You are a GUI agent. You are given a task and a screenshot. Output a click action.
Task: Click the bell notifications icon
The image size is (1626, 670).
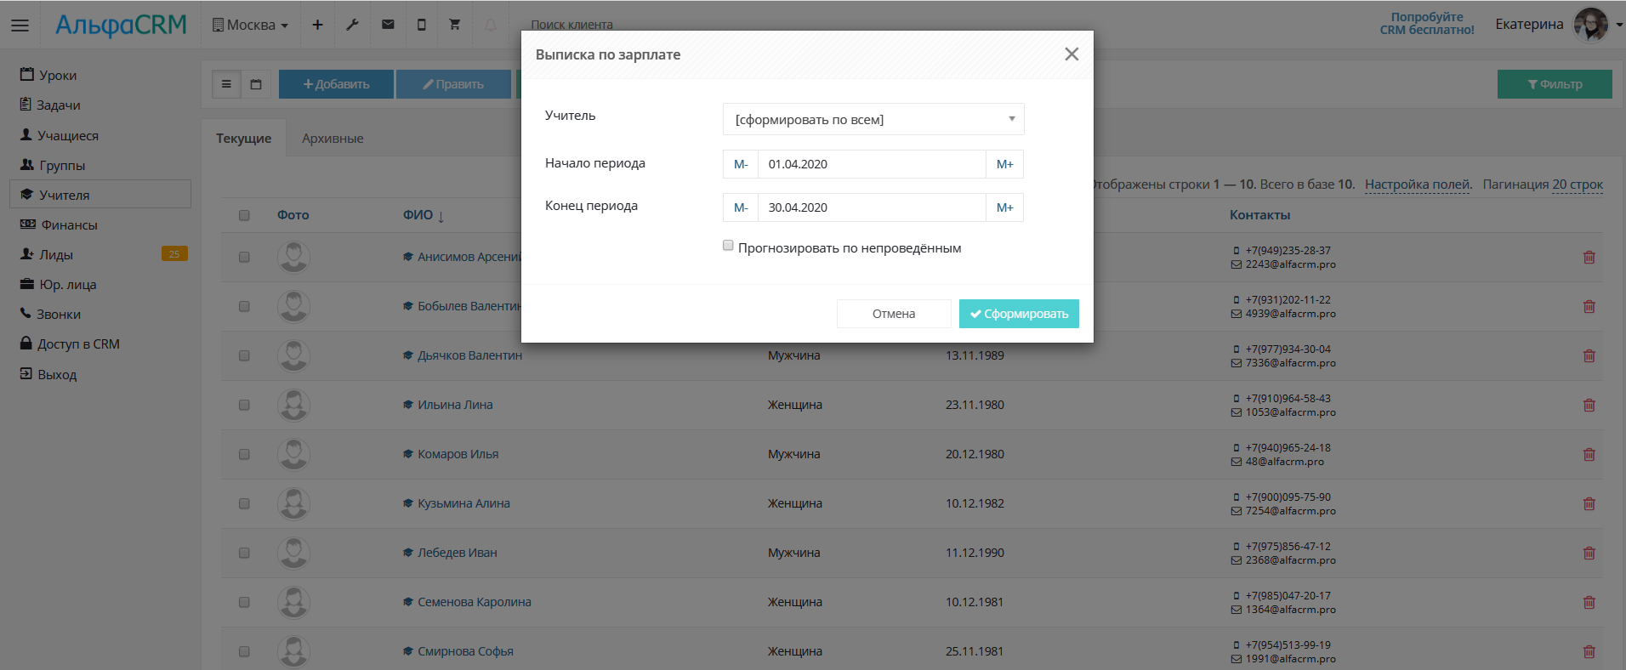click(x=491, y=25)
